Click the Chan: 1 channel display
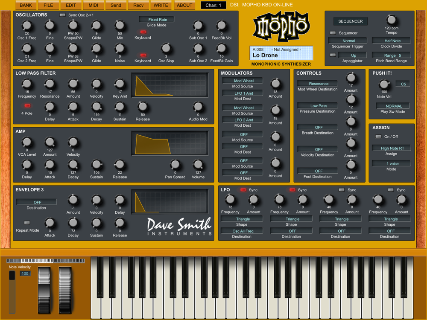427x320 pixels. (x=213, y=5)
